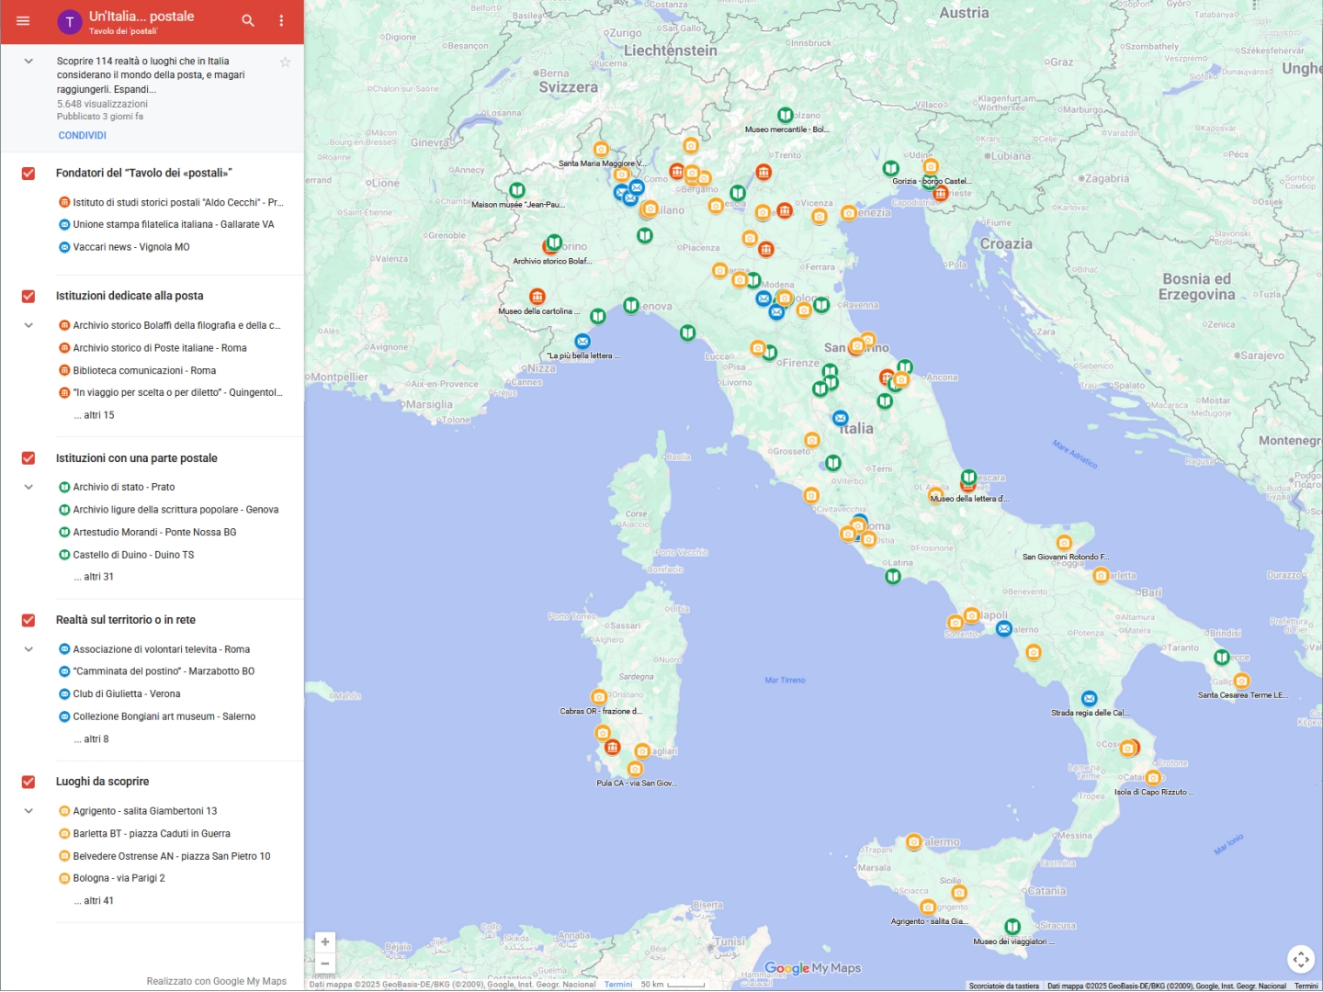Screen dimensions: 1323x992
Task: Select the Gorizia borgo Castello orange marker
Action: (x=931, y=166)
